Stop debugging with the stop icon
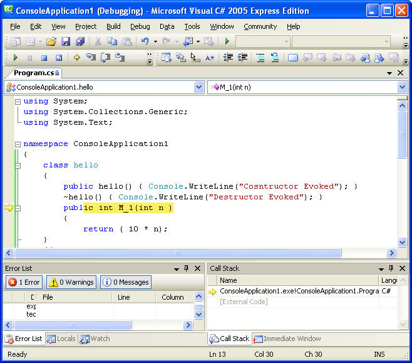 coord(44,58)
